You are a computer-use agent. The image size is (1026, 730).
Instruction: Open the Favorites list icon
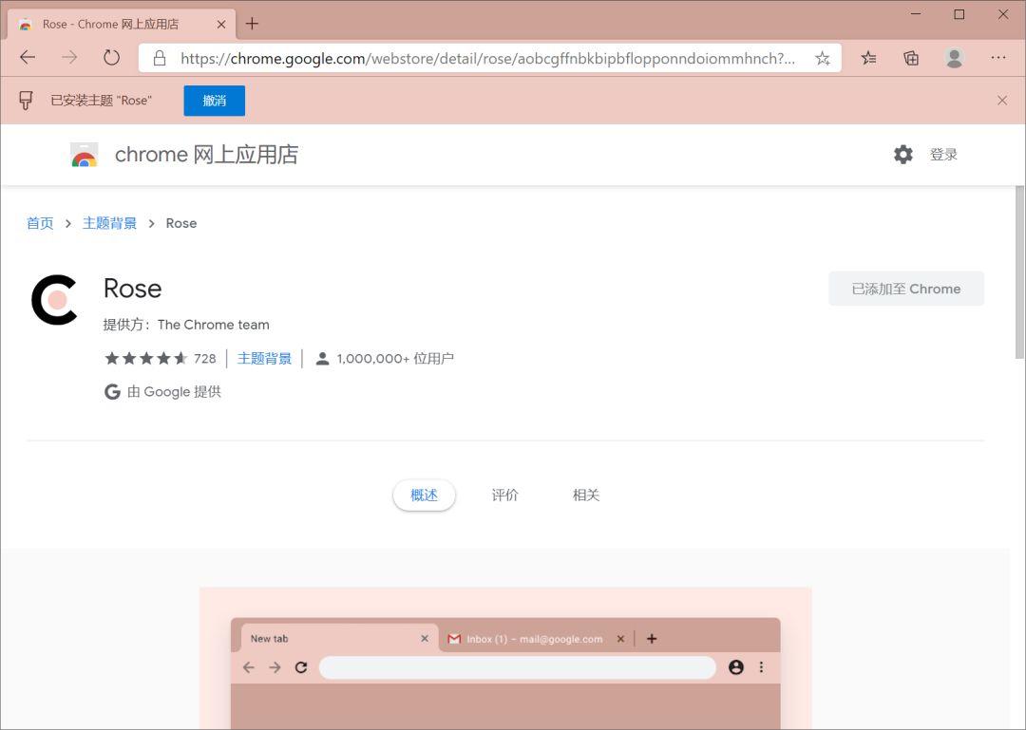click(x=868, y=58)
